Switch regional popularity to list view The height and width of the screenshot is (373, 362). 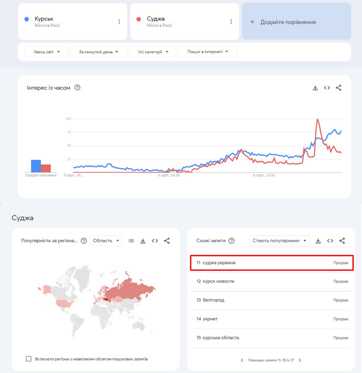coord(131,241)
